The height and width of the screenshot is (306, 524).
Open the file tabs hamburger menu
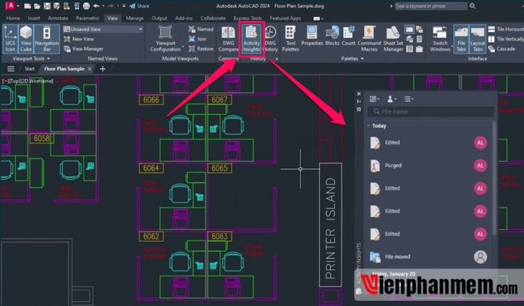click(x=11, y=69)
